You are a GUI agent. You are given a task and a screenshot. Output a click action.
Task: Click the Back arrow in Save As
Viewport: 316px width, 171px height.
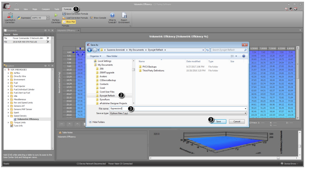(90, 50)
